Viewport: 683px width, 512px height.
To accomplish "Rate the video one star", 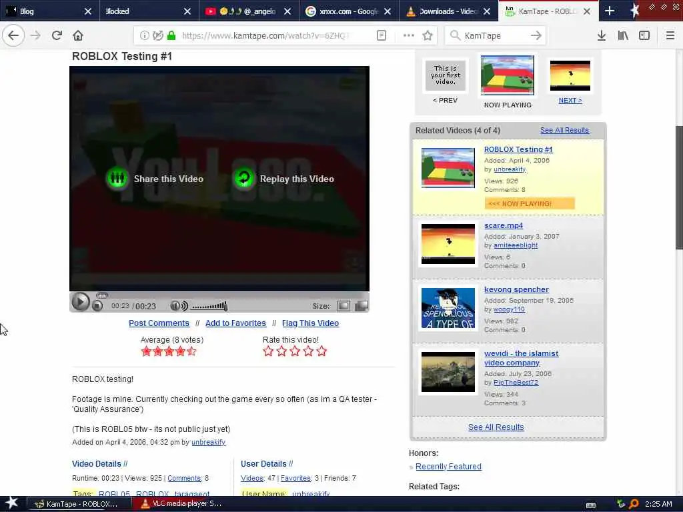I will [268, 351].
